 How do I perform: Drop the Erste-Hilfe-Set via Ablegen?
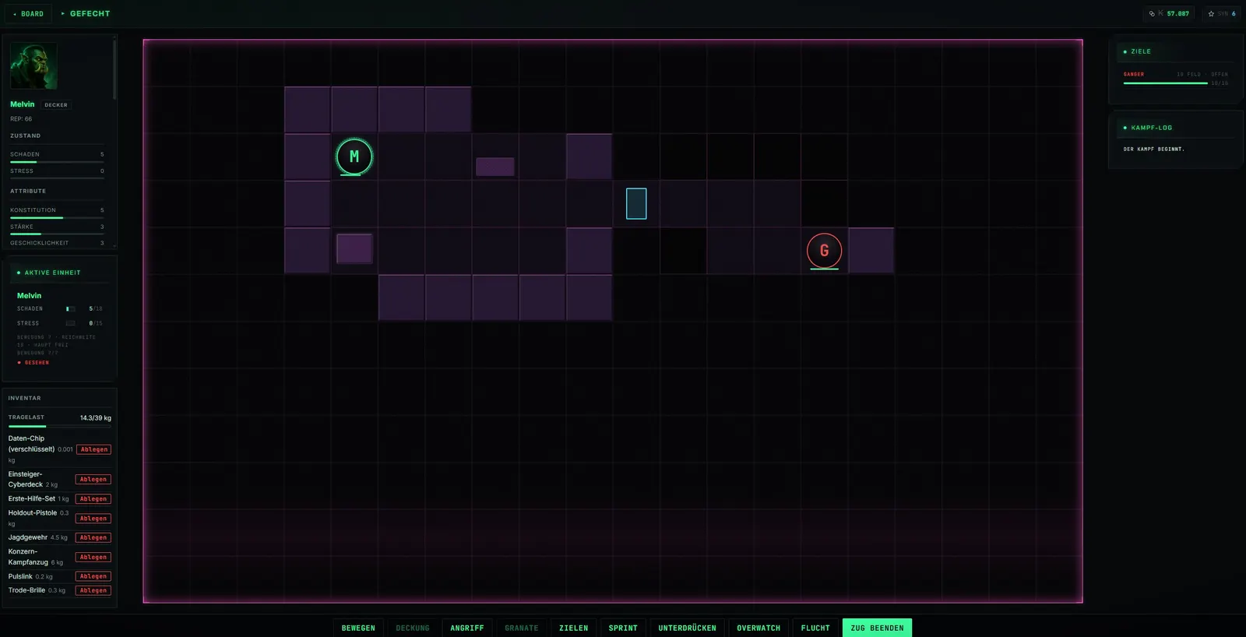[93, 499]
